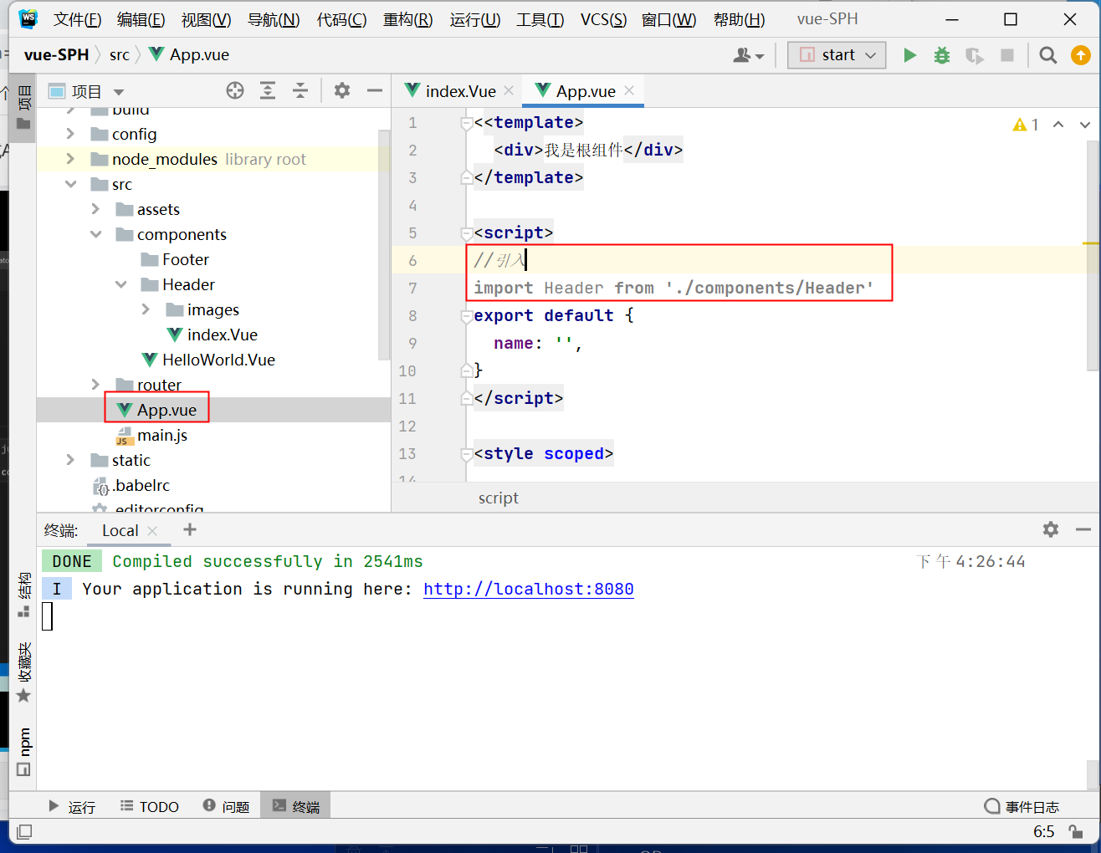
Task: Open Search Everywhere magnifier icon
Action: pyautogui.click(x=1047, y=55)
